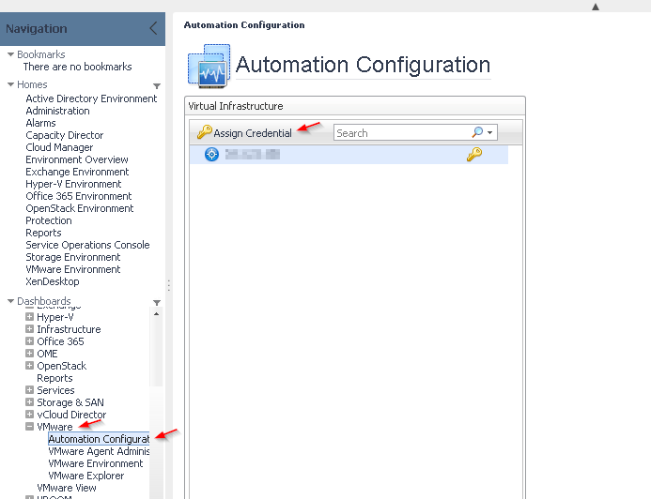Open Active Directory Environment home
This screenshot has width=651, height=499.
click(91, 98)
